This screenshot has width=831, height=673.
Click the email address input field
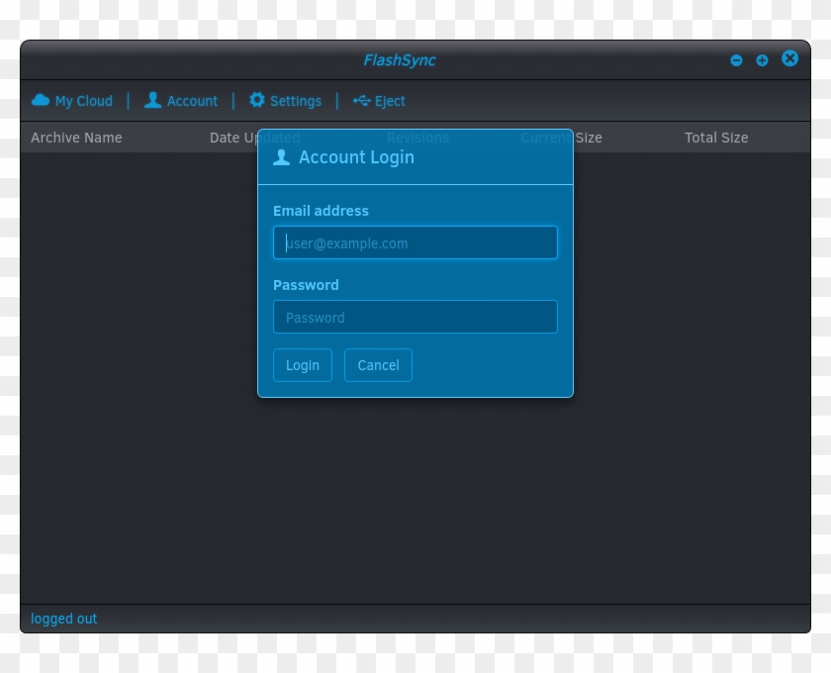(x=415, y=242)
